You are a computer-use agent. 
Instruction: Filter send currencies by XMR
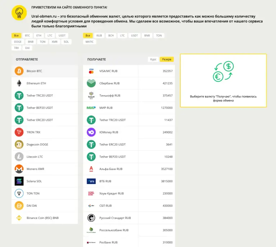tap(55, 42)
